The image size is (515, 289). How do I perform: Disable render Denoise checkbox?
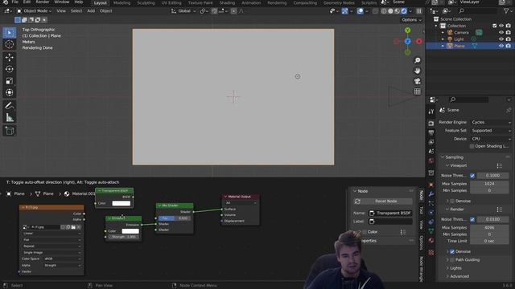tap(452, 251)
